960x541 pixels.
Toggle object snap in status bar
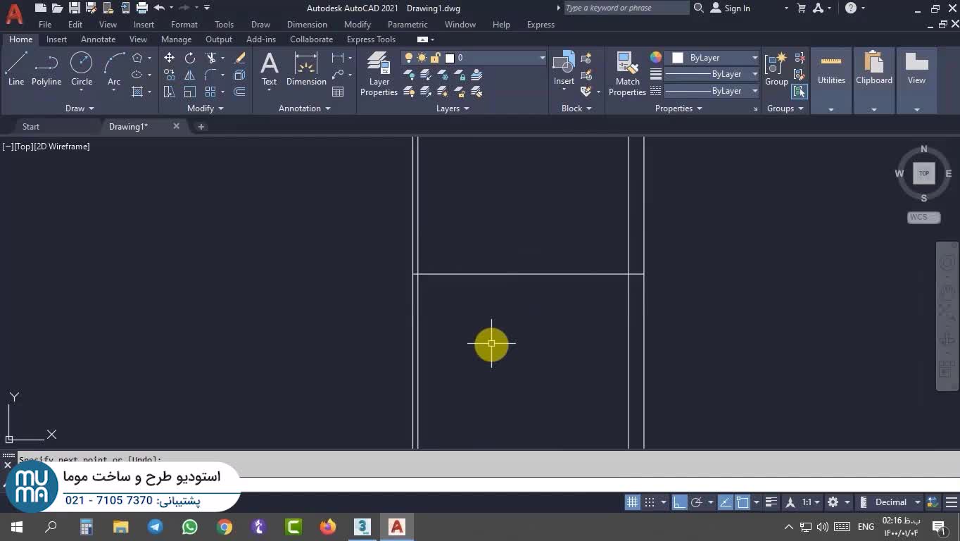(743, 502)
